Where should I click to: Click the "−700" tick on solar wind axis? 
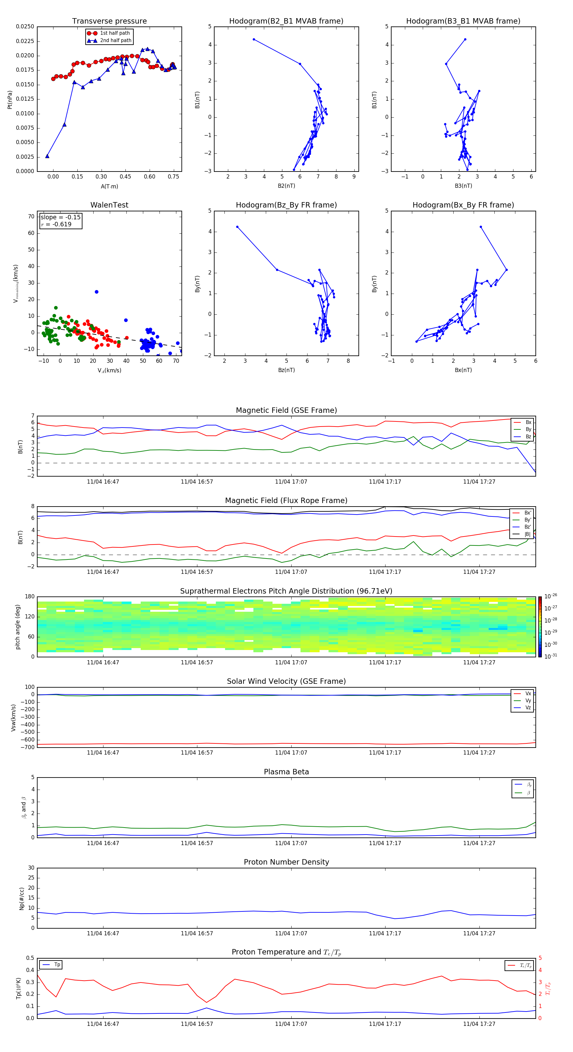[27, 747]
